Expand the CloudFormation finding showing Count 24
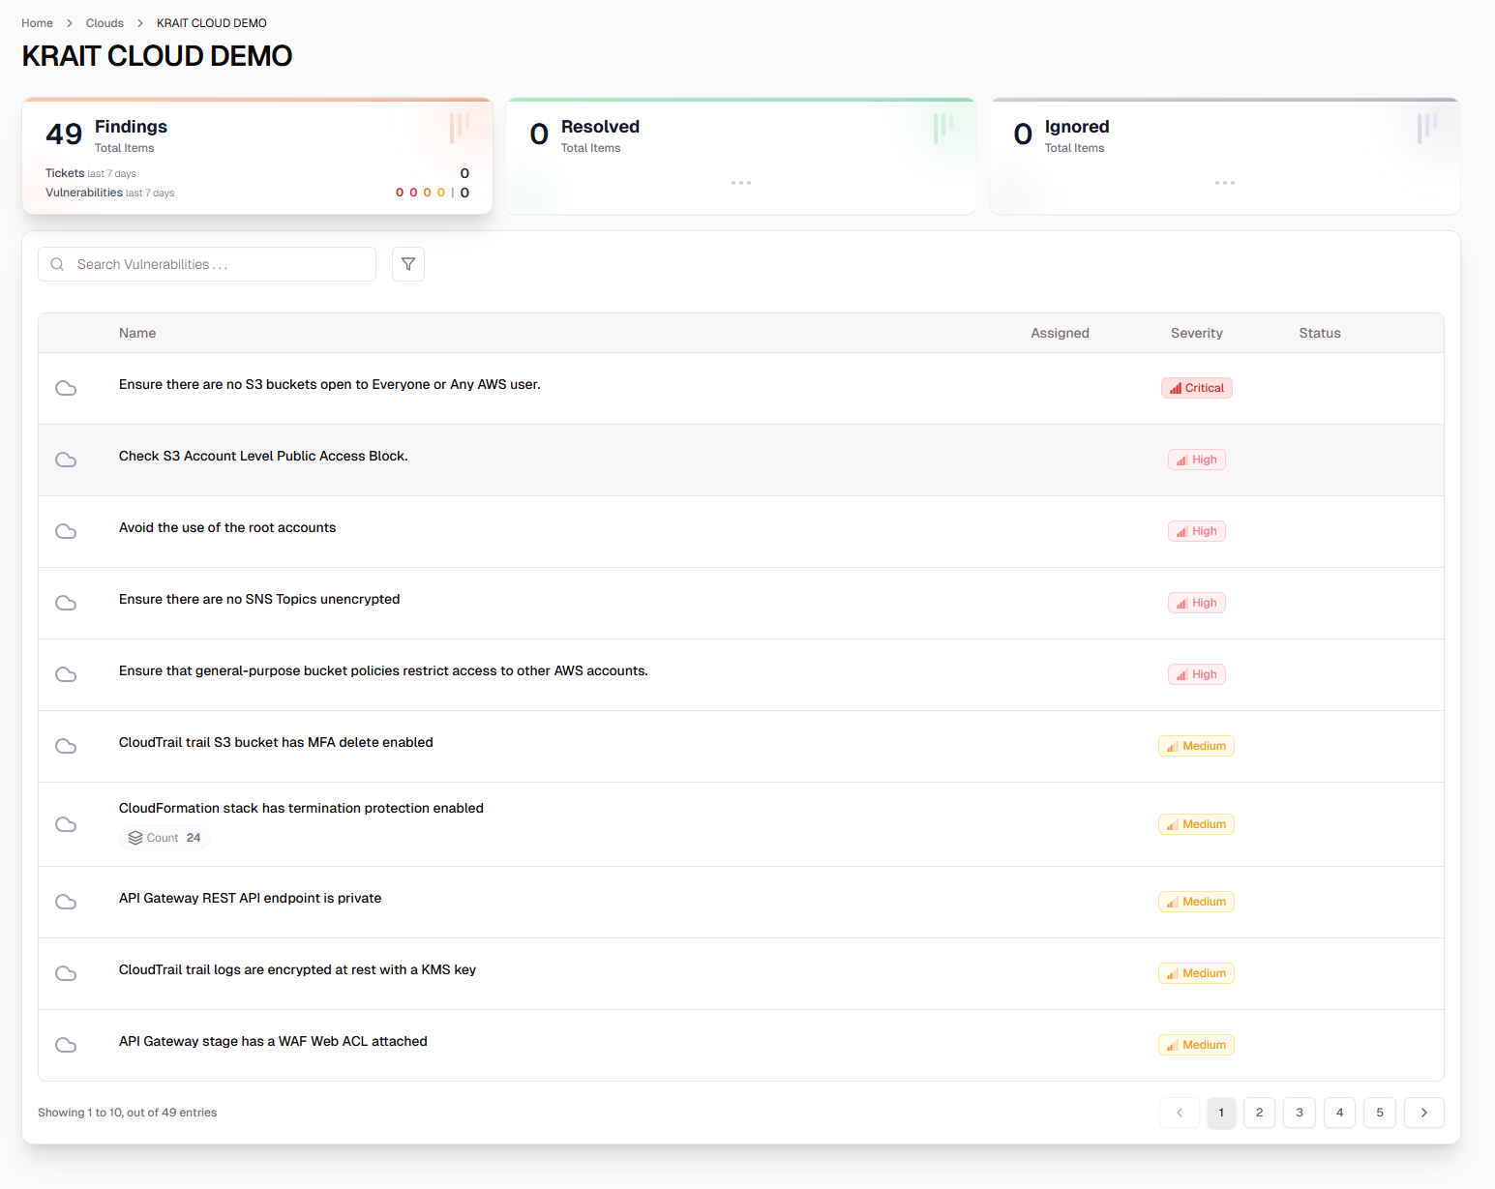 [301, 808]
